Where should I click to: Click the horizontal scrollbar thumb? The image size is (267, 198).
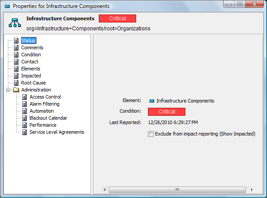pyautogui.click(x=177, y=190)
